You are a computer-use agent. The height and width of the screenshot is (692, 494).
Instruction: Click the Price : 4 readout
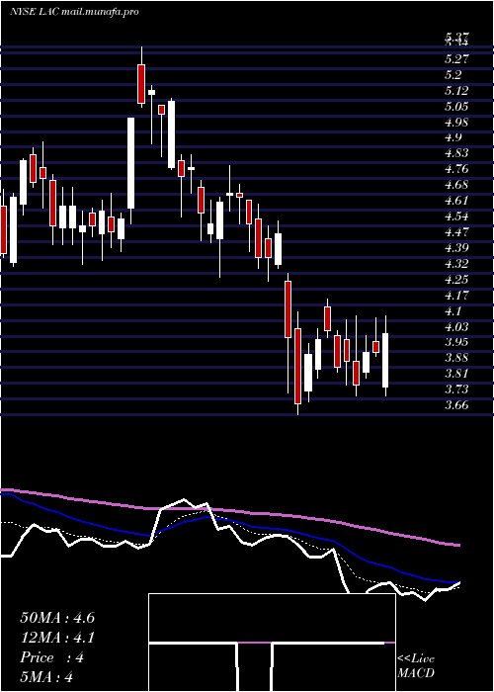pyautogui.click(x=51, y=657)
